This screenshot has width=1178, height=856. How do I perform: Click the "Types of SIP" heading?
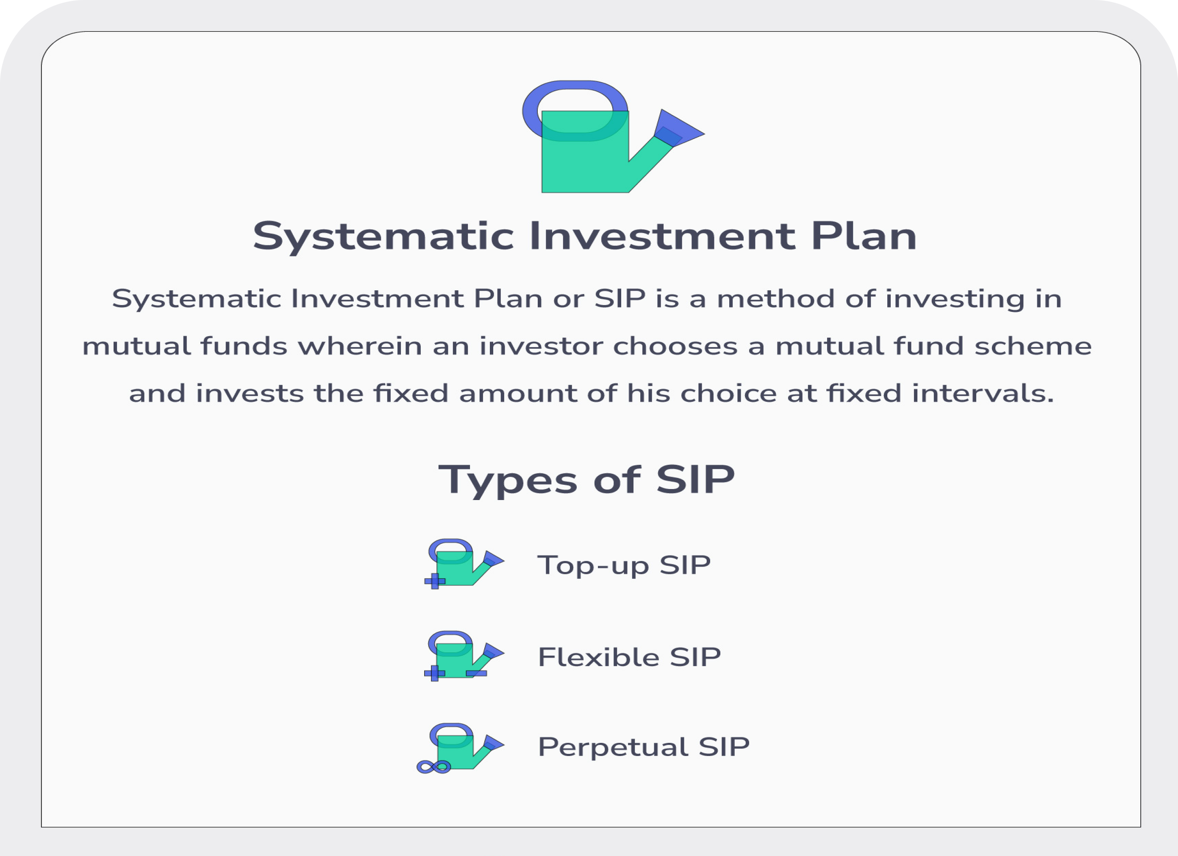coord(586,479)
